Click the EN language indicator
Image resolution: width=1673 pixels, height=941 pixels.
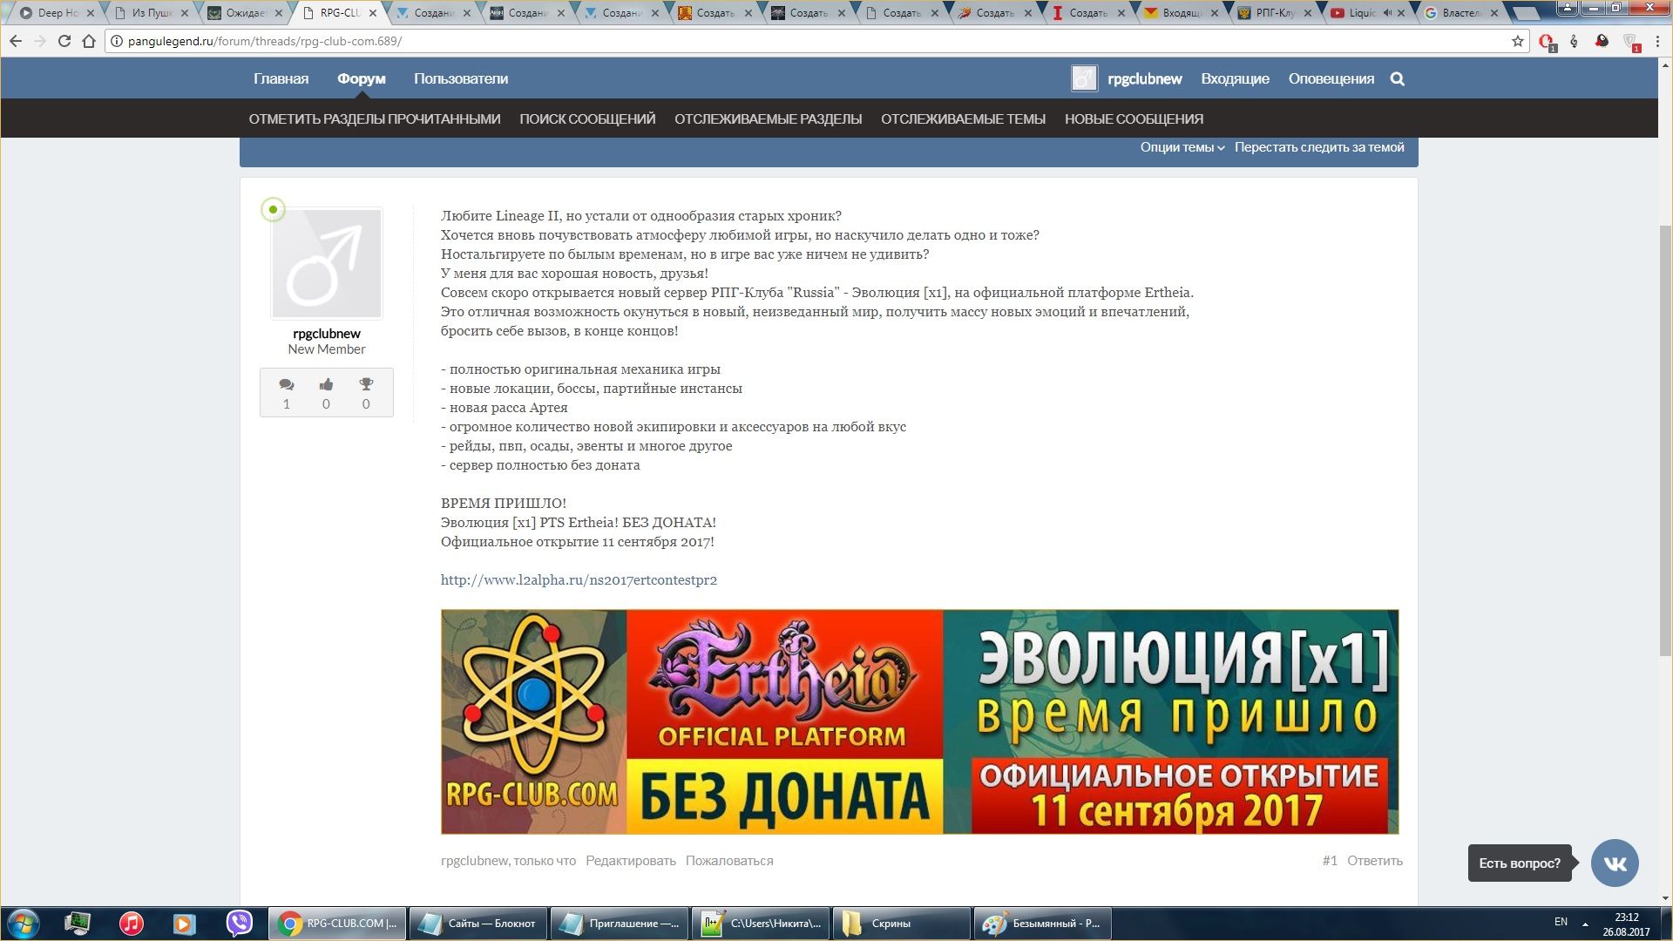tap(1561, 922)
